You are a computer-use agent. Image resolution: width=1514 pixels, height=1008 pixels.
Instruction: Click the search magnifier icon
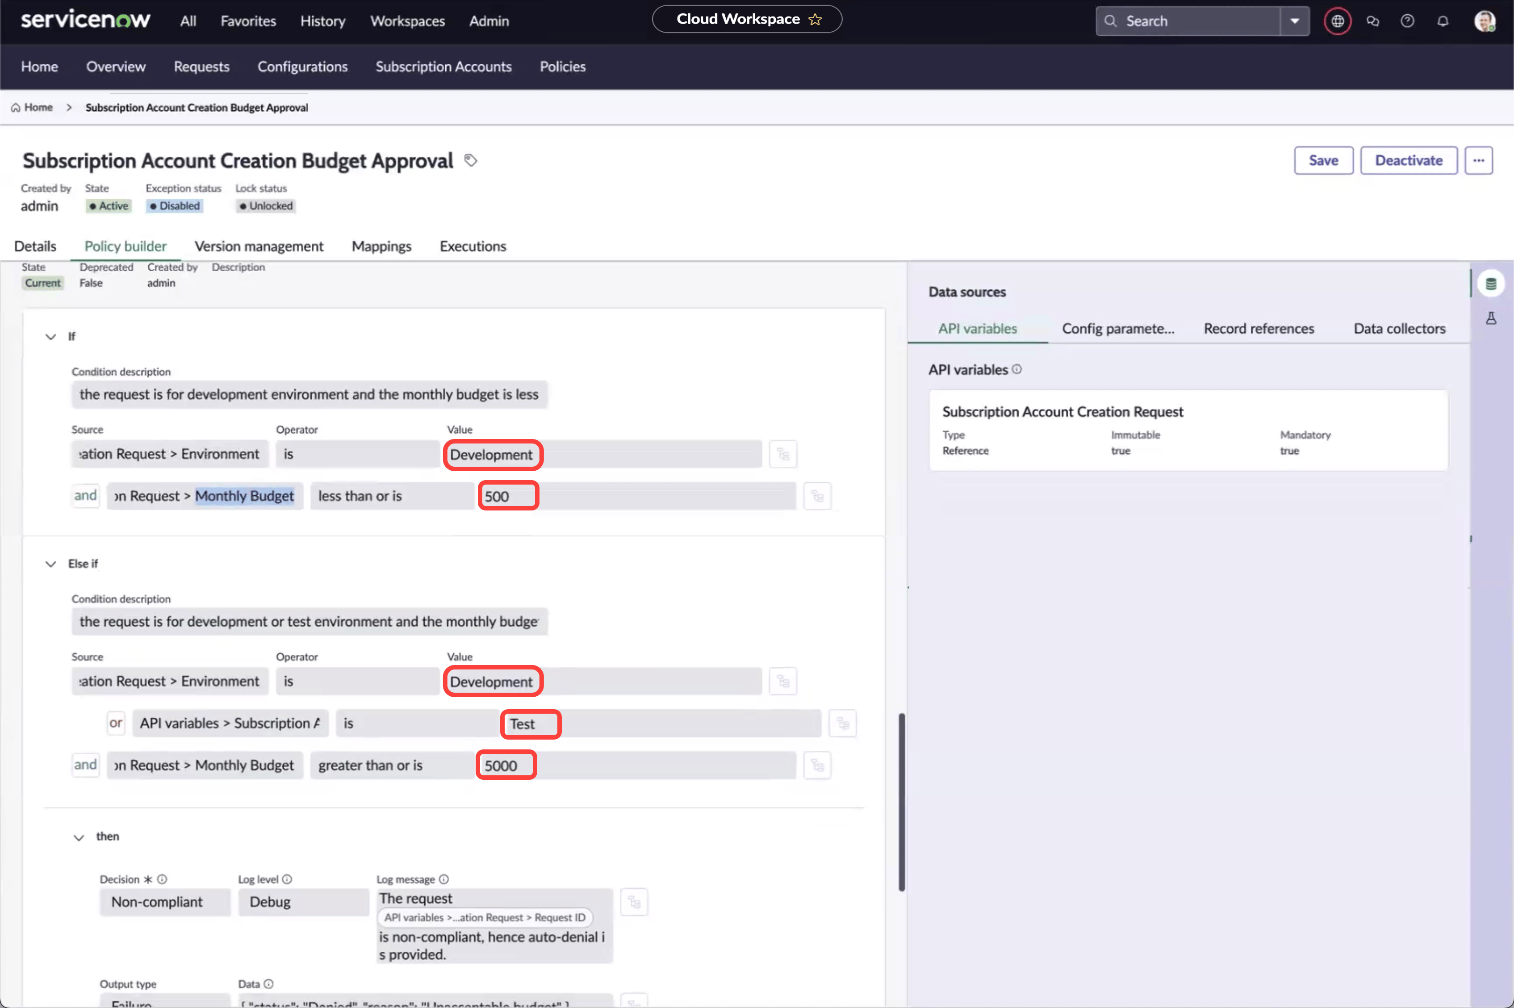pos(1110,21)
